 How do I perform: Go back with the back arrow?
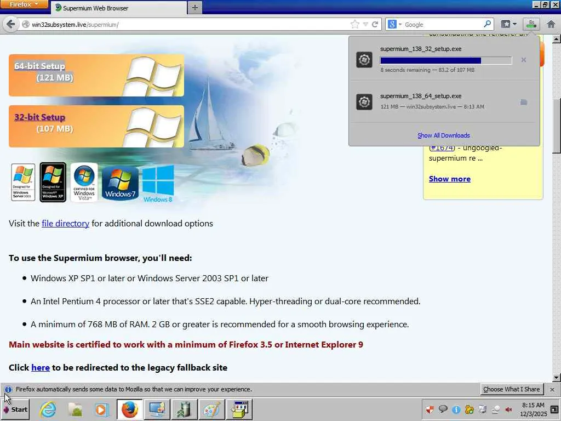coord(10,24)
